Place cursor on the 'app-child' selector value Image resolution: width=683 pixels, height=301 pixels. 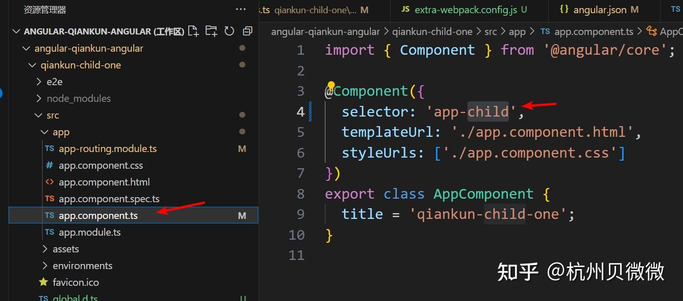tap(471, 111)
